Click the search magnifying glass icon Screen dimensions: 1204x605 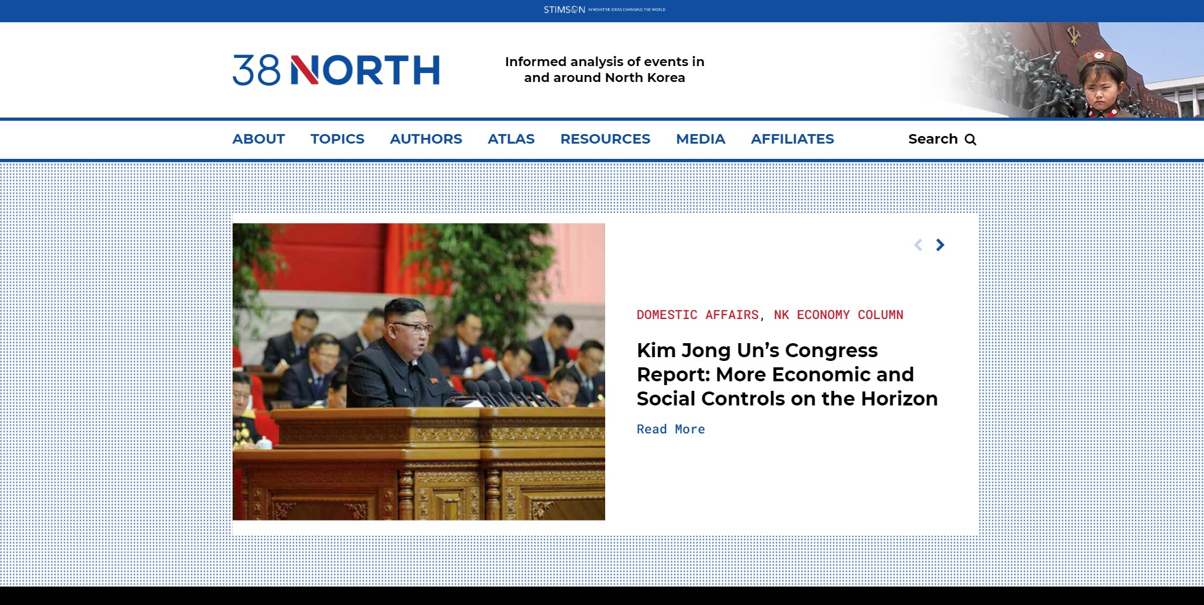pyautogui.click(x=970, y=140)
